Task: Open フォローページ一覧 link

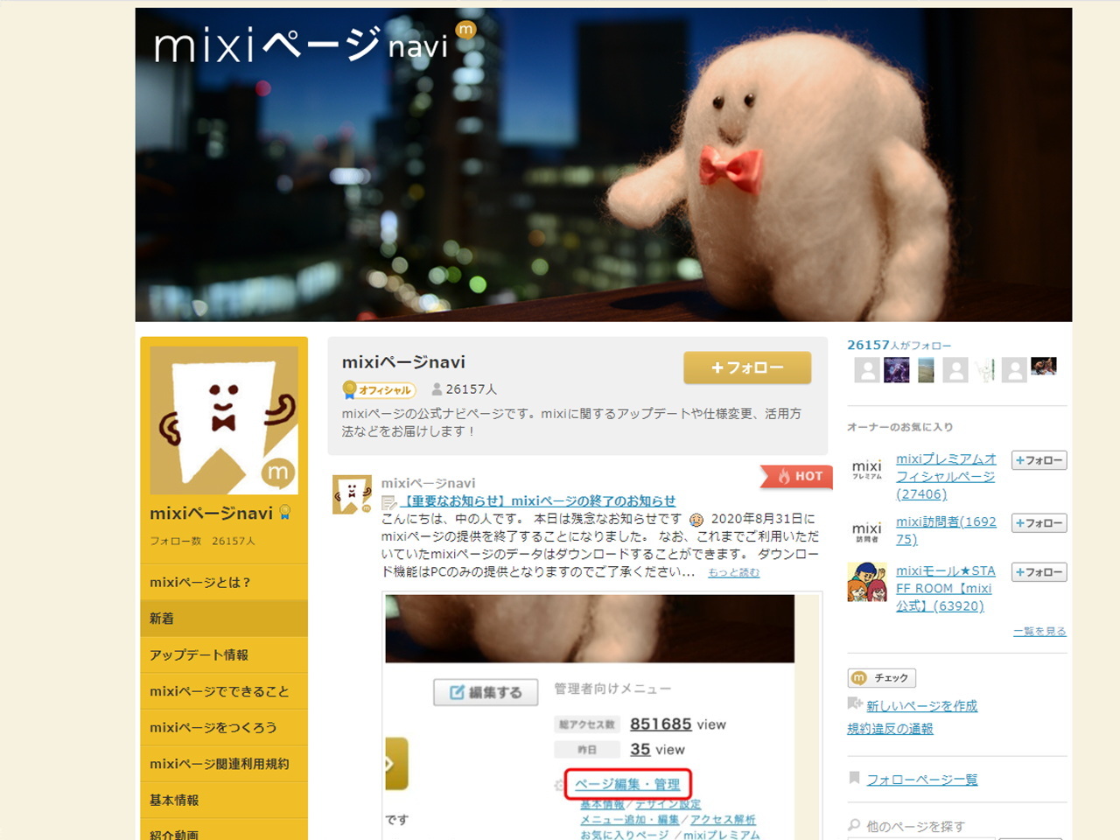Action: coord(922,780)
